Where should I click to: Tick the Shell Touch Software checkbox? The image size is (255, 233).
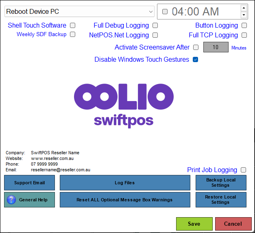click(72, 25)
